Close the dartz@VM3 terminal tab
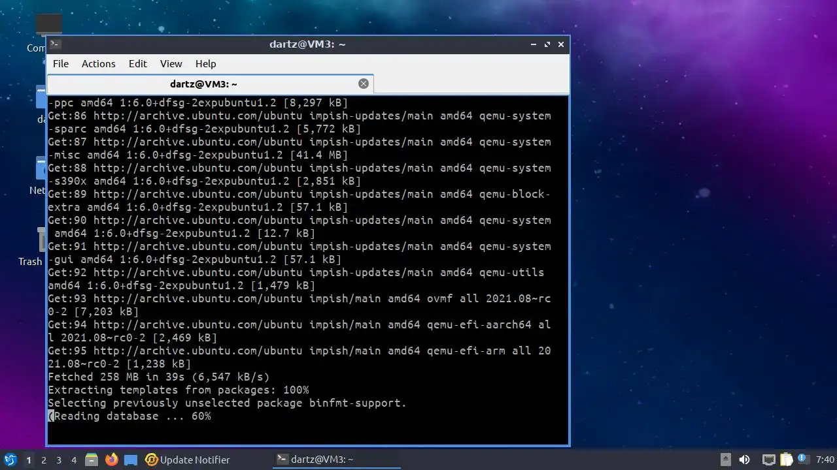The image size is (837, 470). 364,84
